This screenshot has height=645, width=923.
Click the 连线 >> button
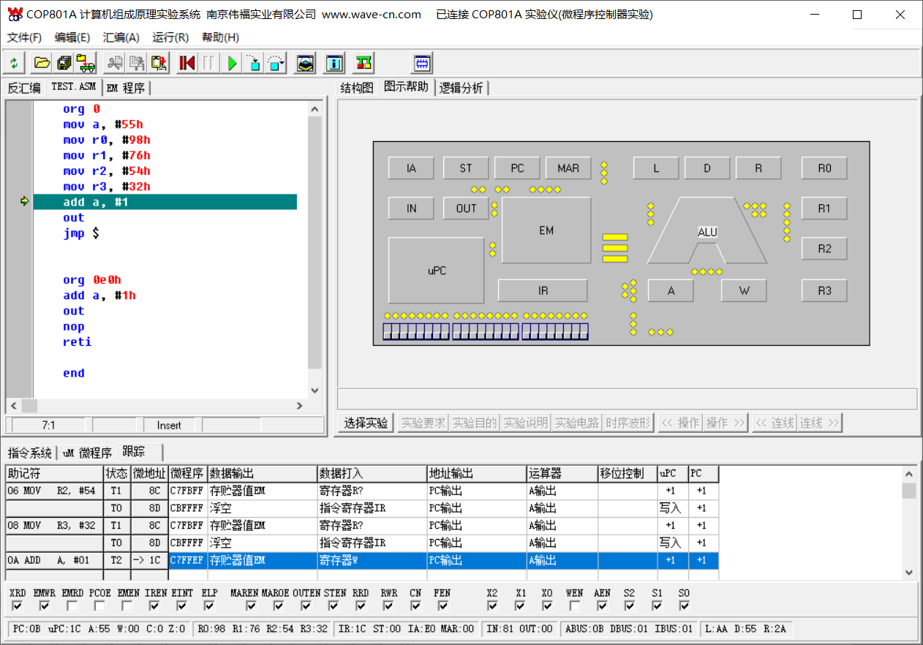tap(820, 423)
